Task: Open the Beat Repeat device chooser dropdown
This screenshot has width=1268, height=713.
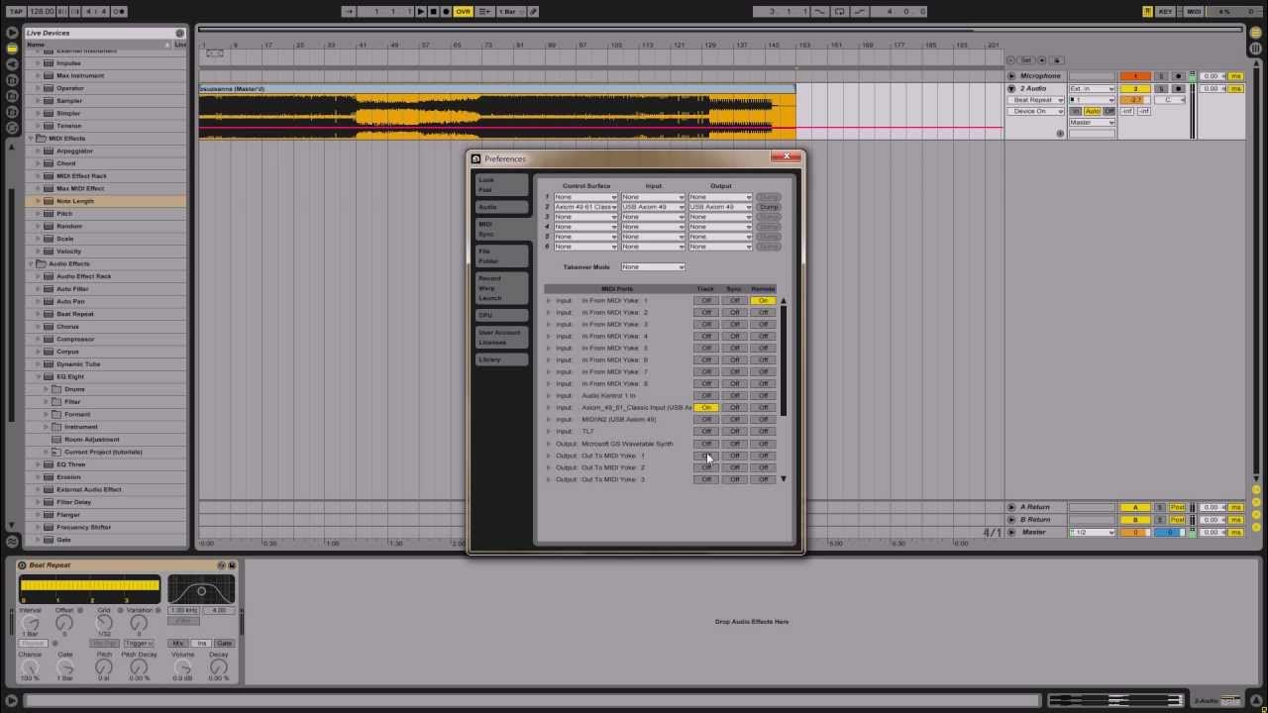Action: pyautogui.click(x=1036, y=100)
